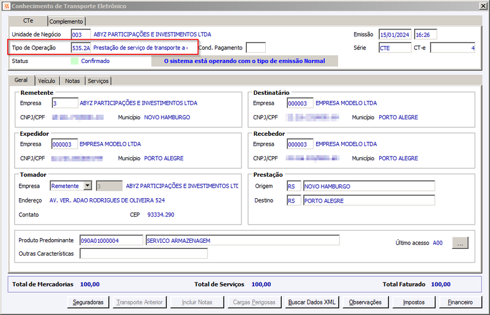This screenshot has height=315, width=490.
Task: Click the Expedidor Empresa code field
Action: click(x=64, y=144)
